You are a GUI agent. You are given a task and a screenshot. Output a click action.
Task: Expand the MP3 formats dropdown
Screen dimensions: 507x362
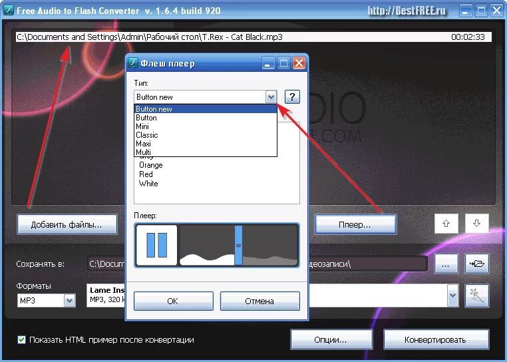pos(69,301)
